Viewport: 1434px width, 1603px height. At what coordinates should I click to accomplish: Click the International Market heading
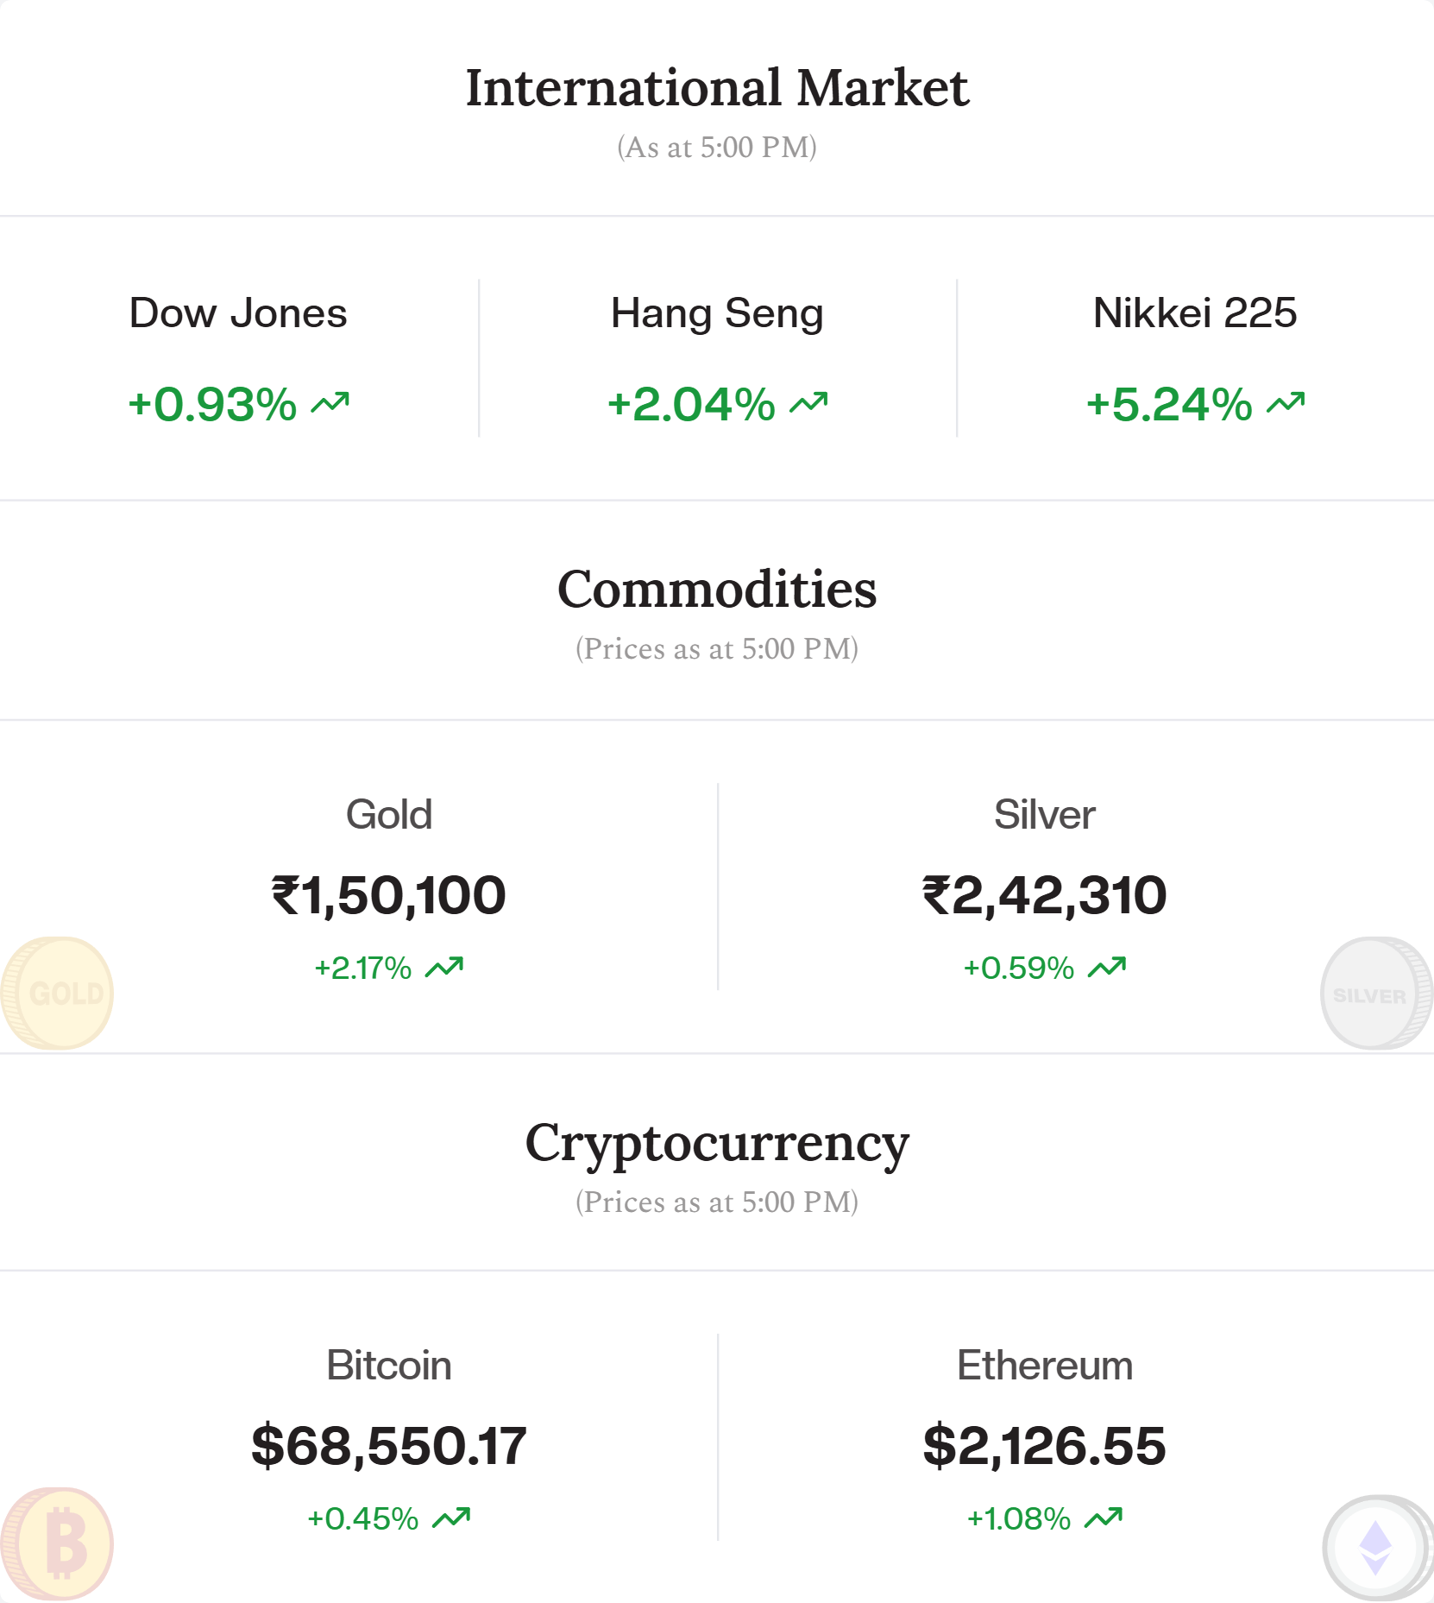tap(717, 88)
